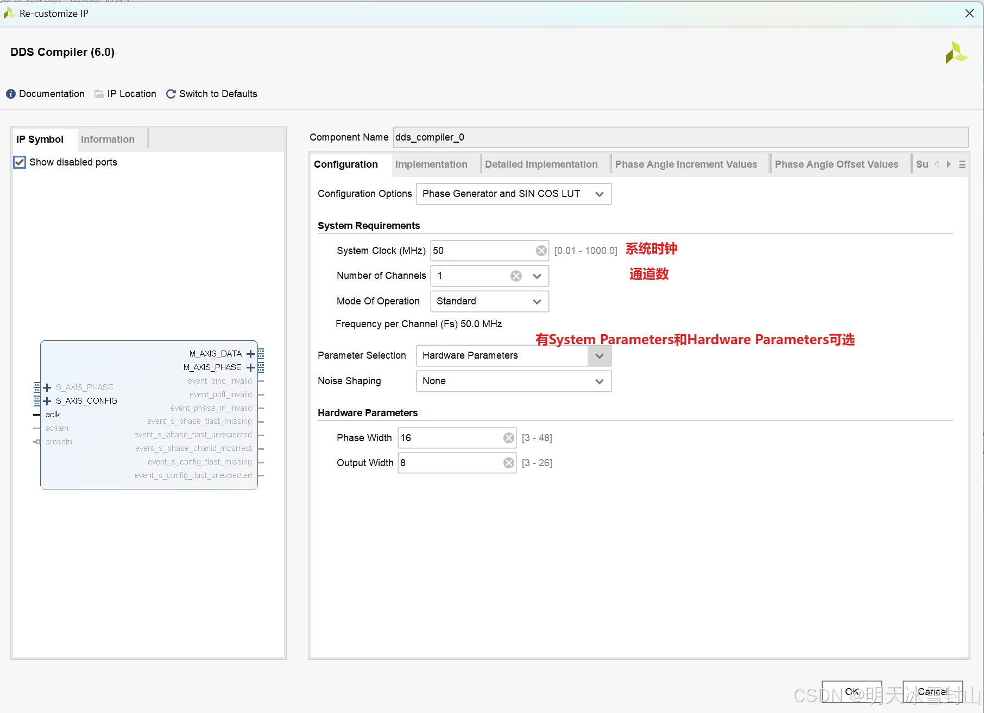
Task: Select the event_s_phase_tlast_missing port
Action: [199, 421]
